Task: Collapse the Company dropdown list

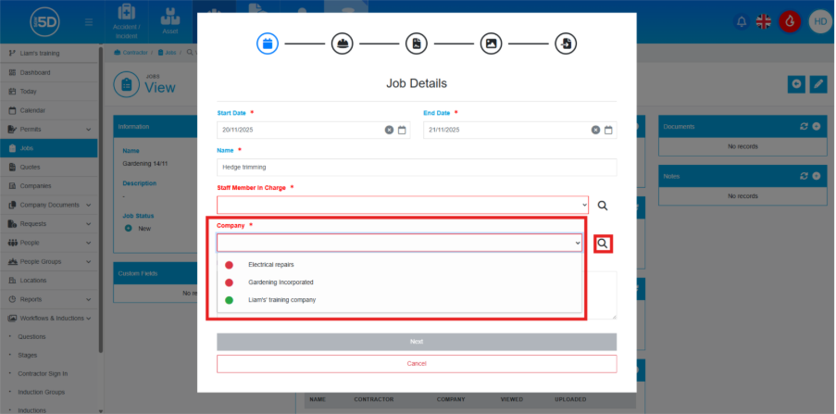Action: (x=578, y=243)
